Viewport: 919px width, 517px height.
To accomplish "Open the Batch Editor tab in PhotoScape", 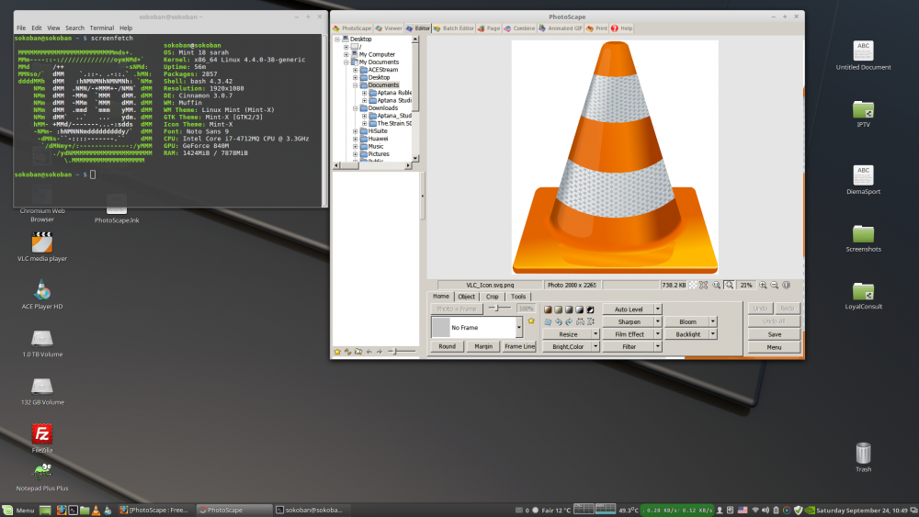I will [x=454, y=28].
